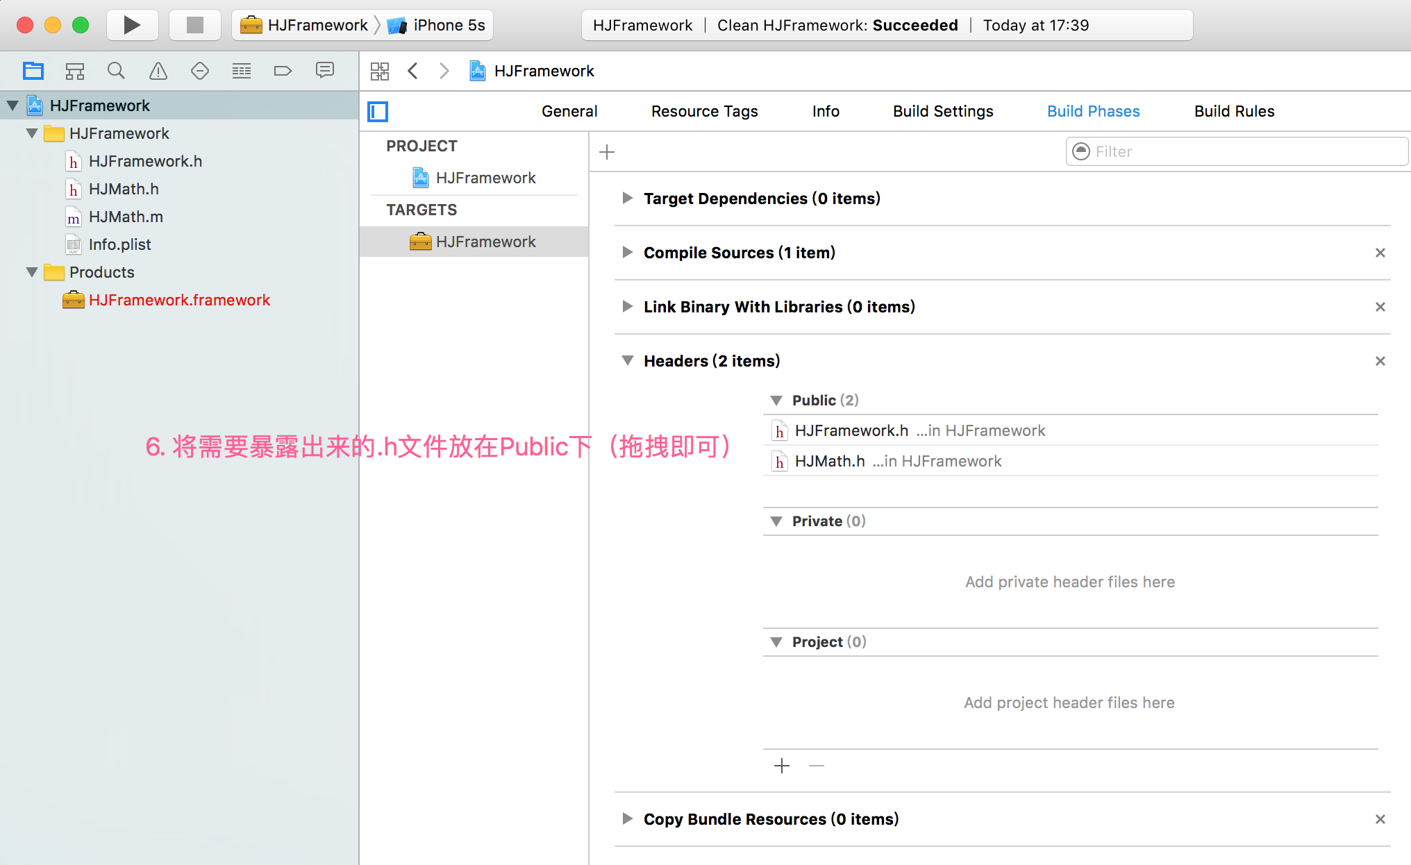Image resolution: width=1411 pixels, height=865 pixels.
Task: Collapse the Public headers group
Action: tap(776, 401)
